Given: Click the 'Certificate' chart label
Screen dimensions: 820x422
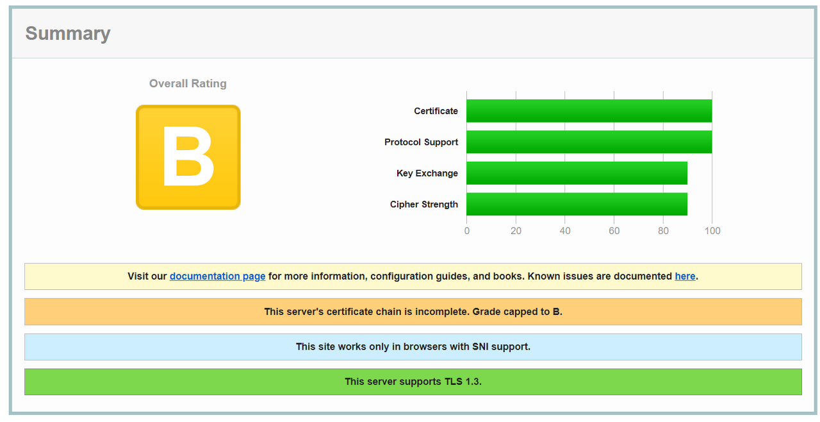Looking at the screenshot, I should pyautogui.click(x=436, y=111).
